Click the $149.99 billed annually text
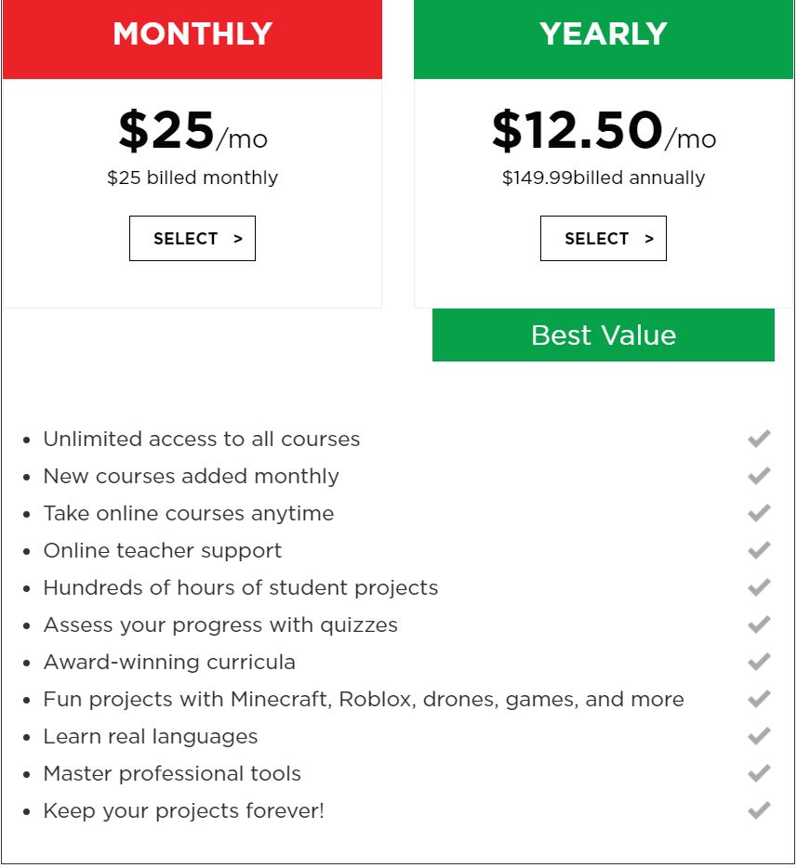The height and width of the screenshot is (868, 797). click(x=603, y=177)
